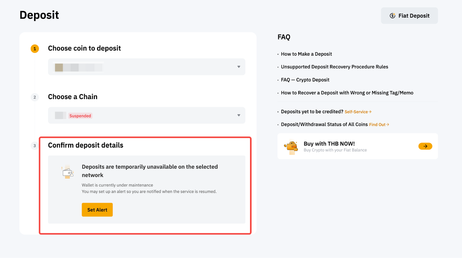462x258 pixels.
Task: Click the Suspended status tag
Action: point(80,116)
